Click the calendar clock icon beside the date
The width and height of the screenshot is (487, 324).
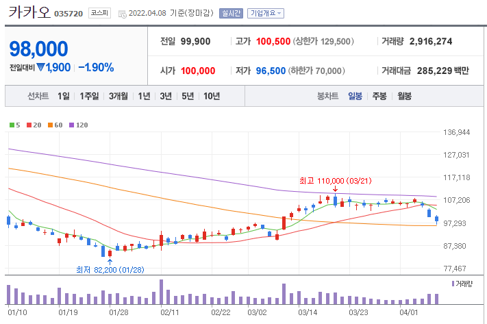pyautogui.click(x=123, y=14)
